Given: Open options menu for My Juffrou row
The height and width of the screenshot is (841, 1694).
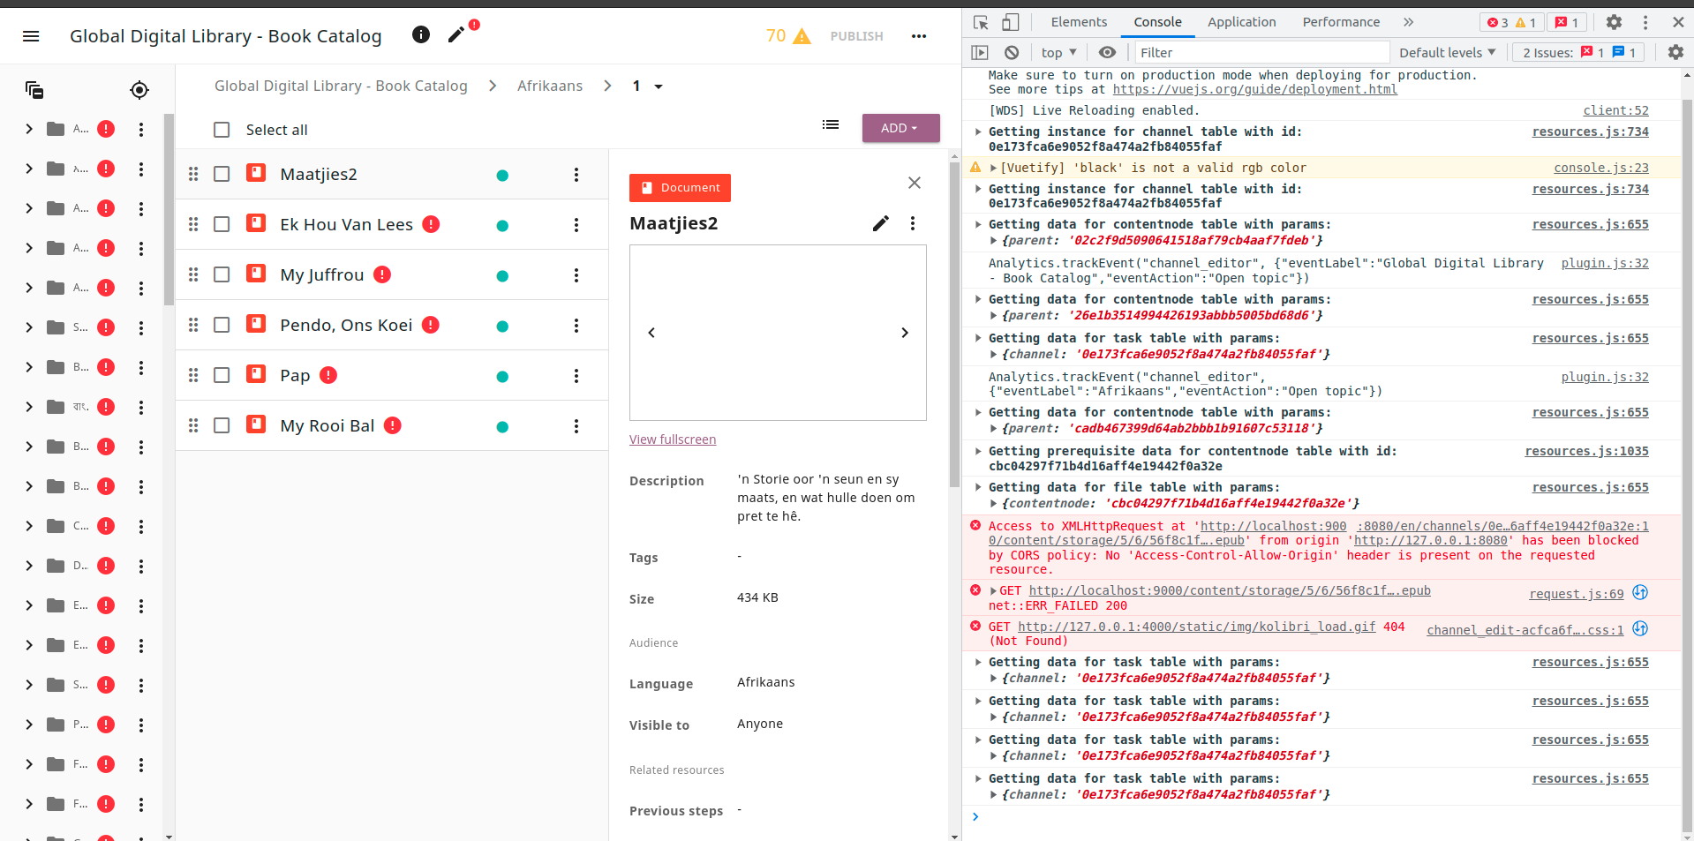Looking at the screenshot, I should [x=576, y=275].
